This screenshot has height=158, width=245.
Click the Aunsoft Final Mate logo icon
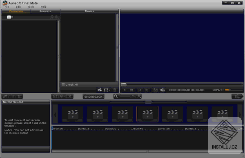pos(5,3)
